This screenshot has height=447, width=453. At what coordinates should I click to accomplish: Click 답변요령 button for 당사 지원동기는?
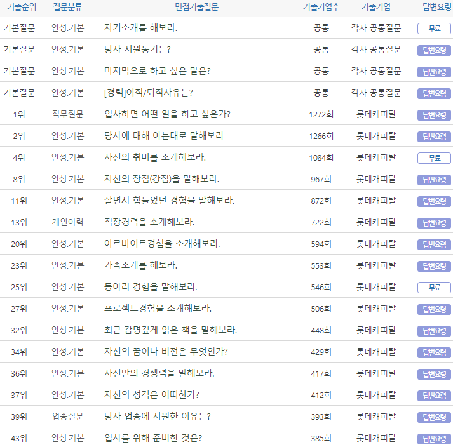[x=434, y=50]
